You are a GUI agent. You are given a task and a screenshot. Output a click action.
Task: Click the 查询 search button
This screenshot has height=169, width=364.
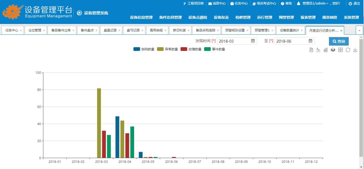pos(338,41)
